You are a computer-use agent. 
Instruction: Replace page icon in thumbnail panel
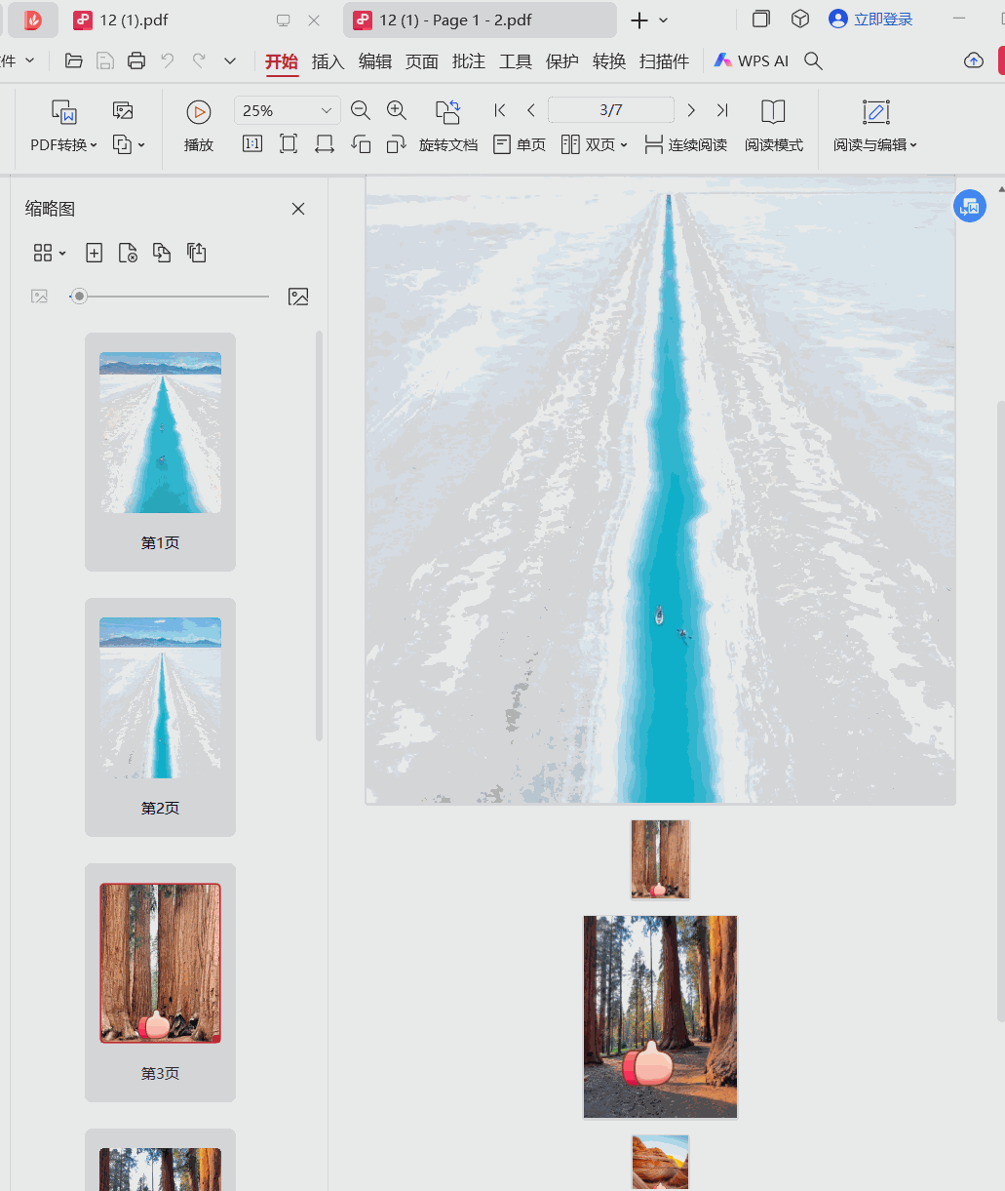162,253
